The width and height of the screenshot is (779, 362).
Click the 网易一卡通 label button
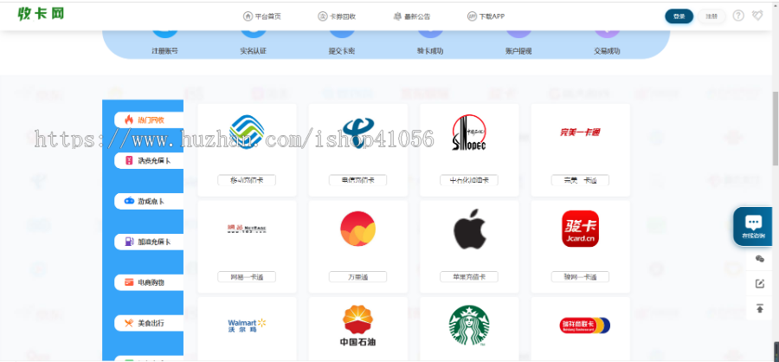pyautogui.click(x=247, y=277)
